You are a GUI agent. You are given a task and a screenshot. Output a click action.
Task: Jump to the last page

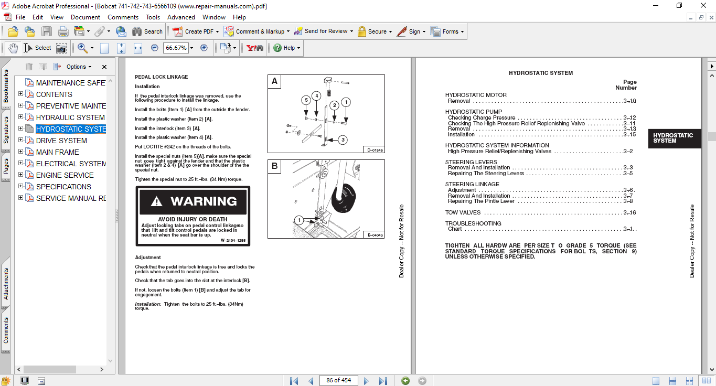coord(383,381)
